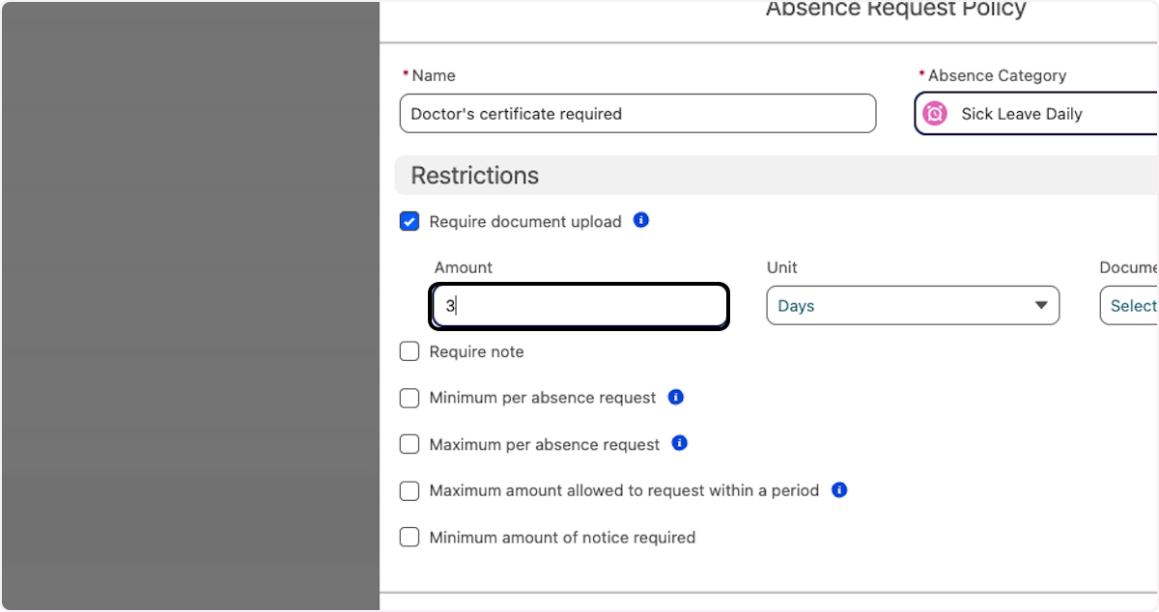Tick Minimum per absence request checkbox
The width and height of the screenshot is (1159, 612).
(410, 398)
